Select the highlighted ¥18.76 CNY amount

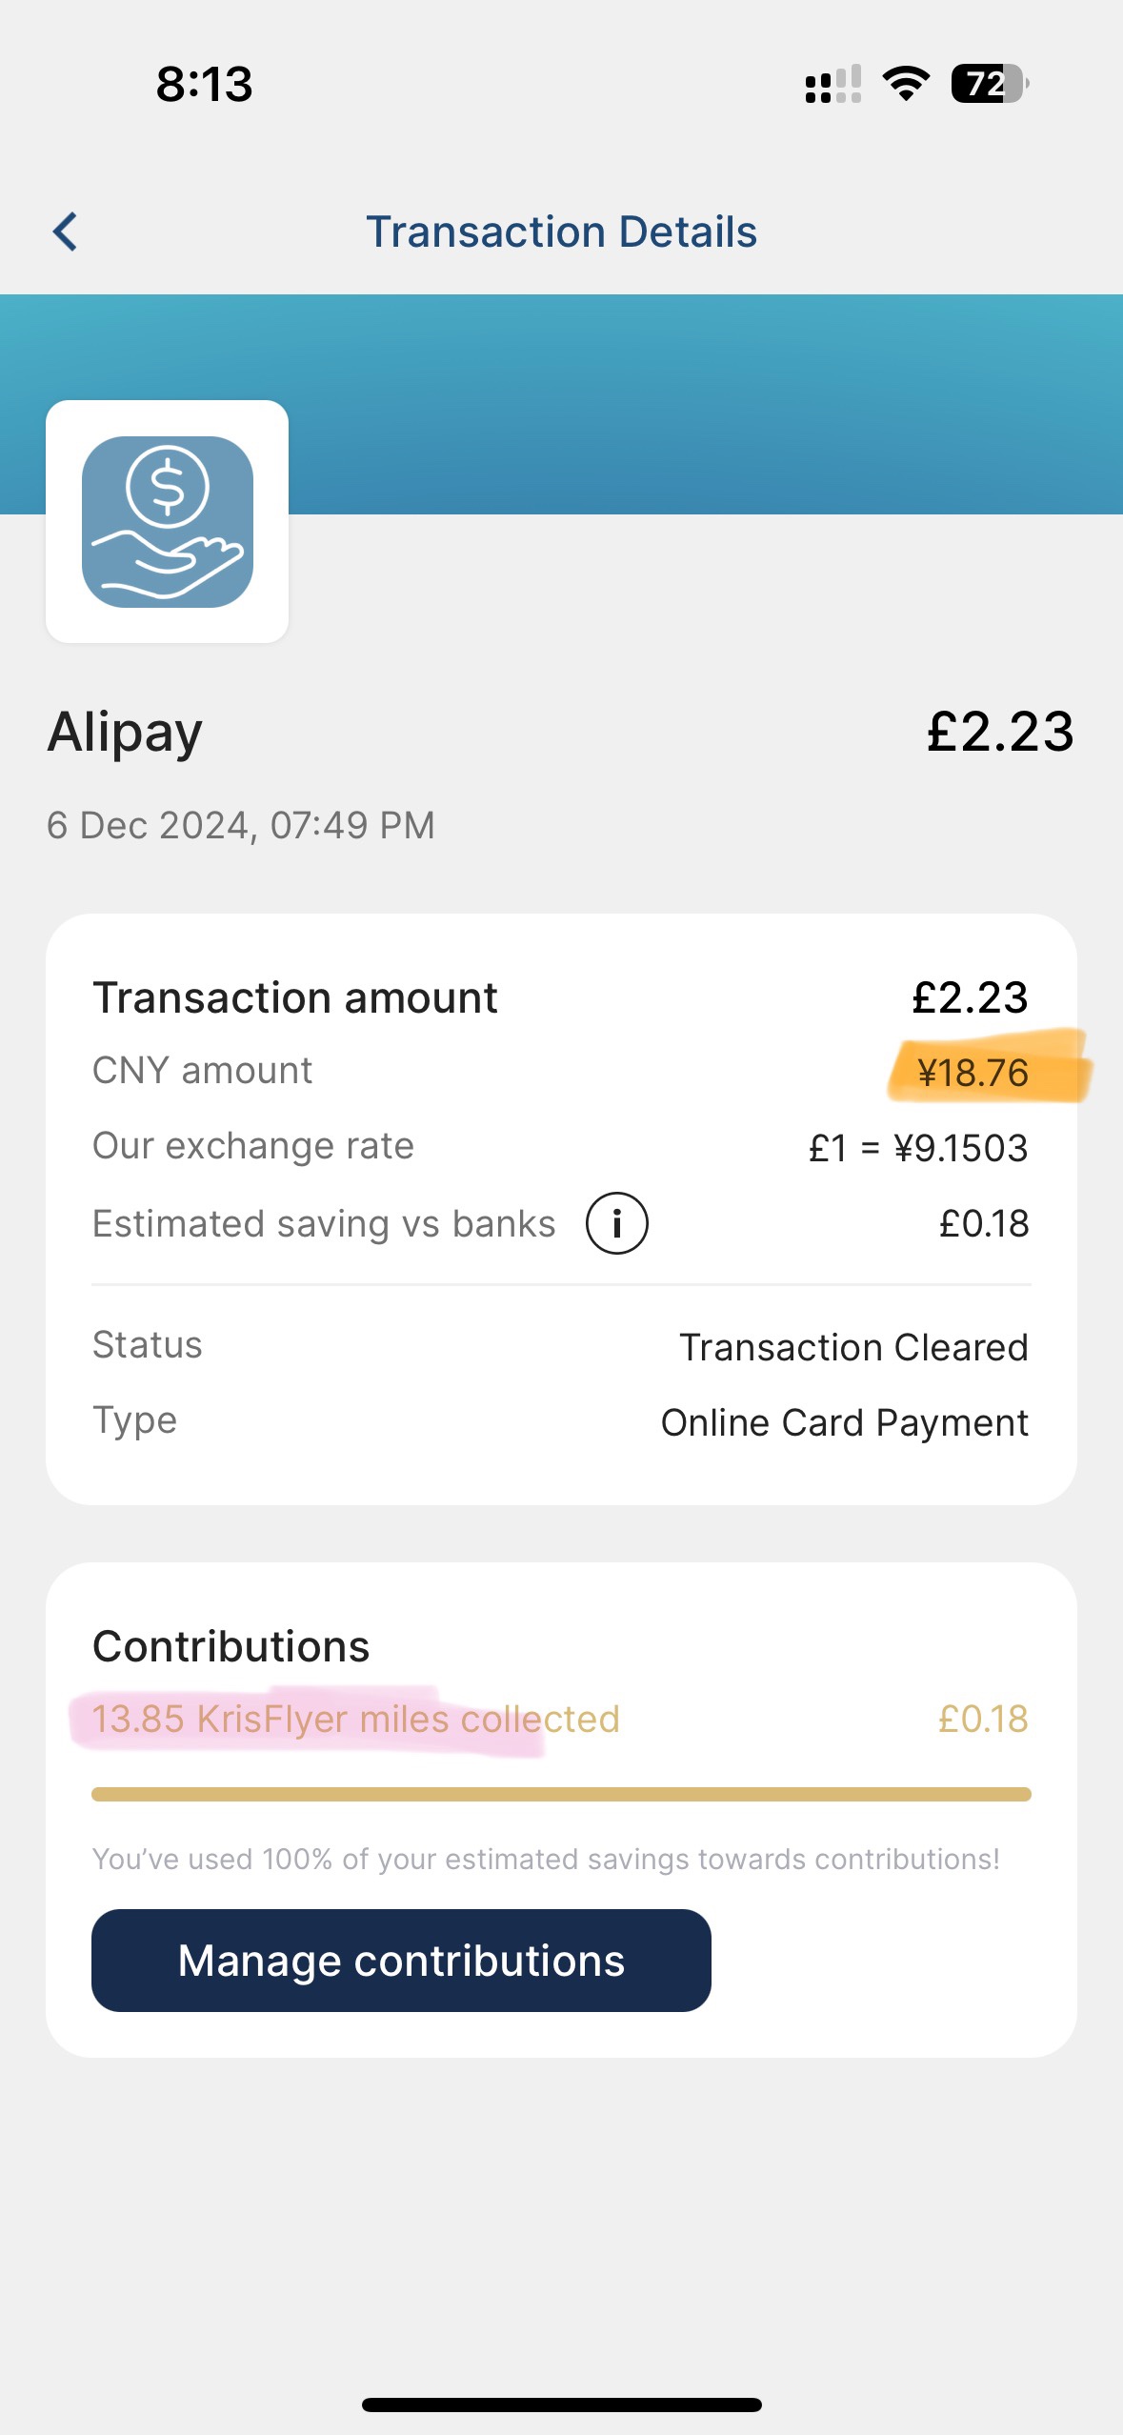(973, 1073)
